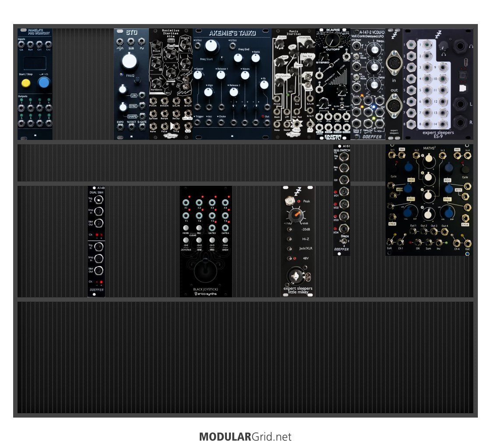Viewport: 491px width, 446px height.
Task: Click the Little Mikey gain knob
Action: [x=295, y=215]
